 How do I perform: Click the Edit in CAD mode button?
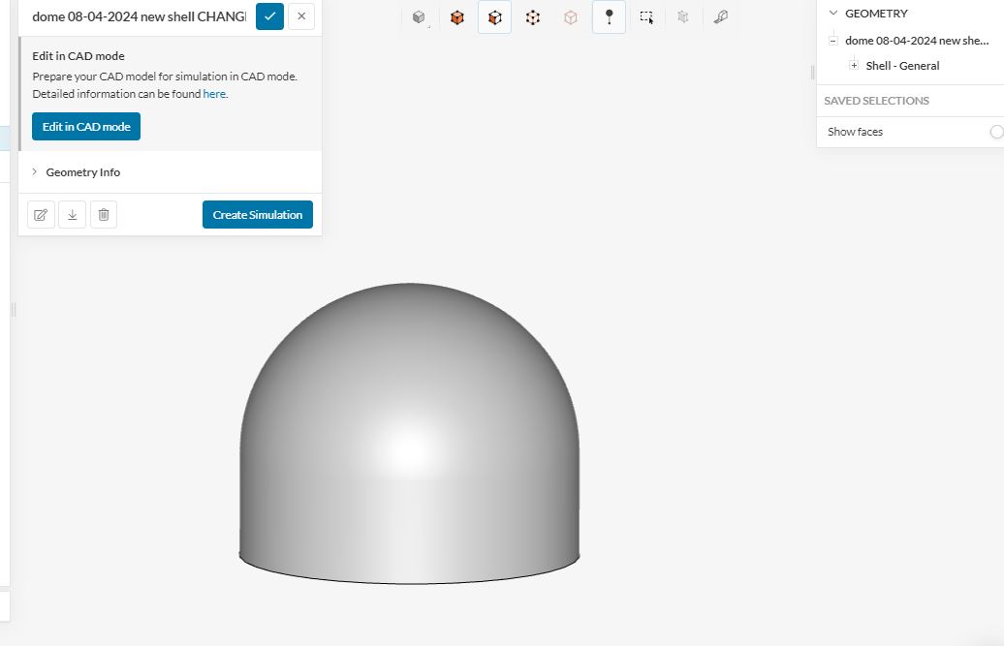click(x=86, y=127)
